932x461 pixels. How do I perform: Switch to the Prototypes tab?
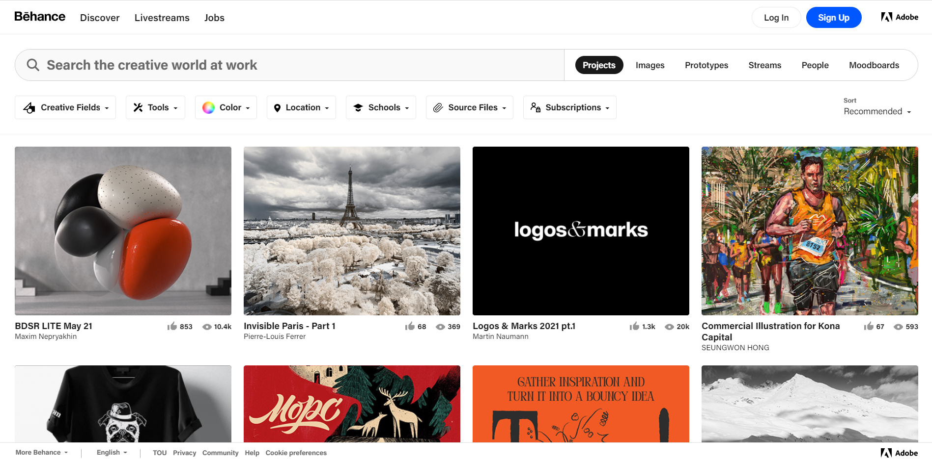click(x=706, y=65)
